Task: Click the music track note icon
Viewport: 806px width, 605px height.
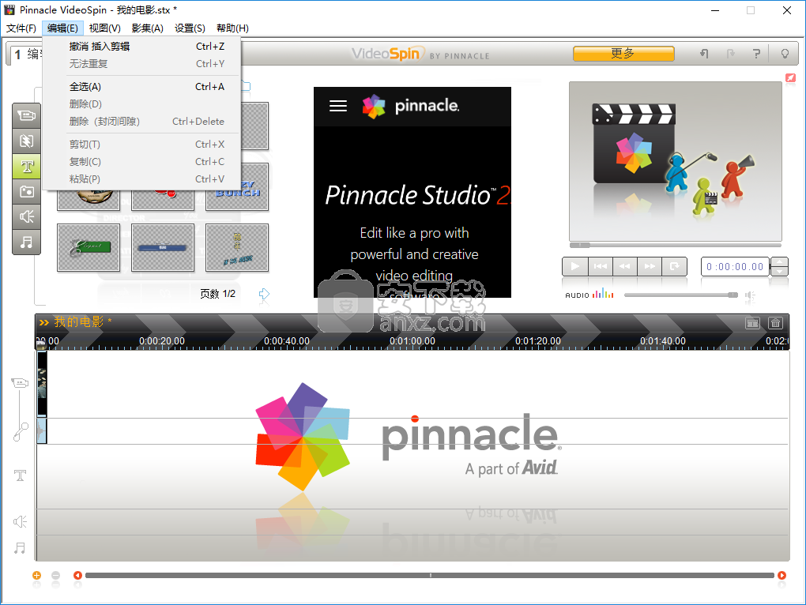Action: click(x=20, y=548)
